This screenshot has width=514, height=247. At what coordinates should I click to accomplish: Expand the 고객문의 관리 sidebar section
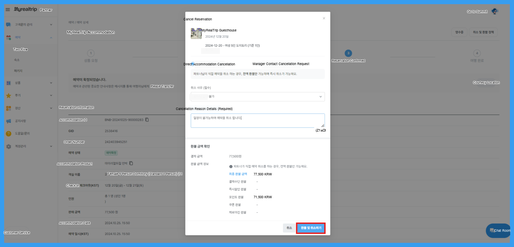pyautogui.click(x=51, y=25)
